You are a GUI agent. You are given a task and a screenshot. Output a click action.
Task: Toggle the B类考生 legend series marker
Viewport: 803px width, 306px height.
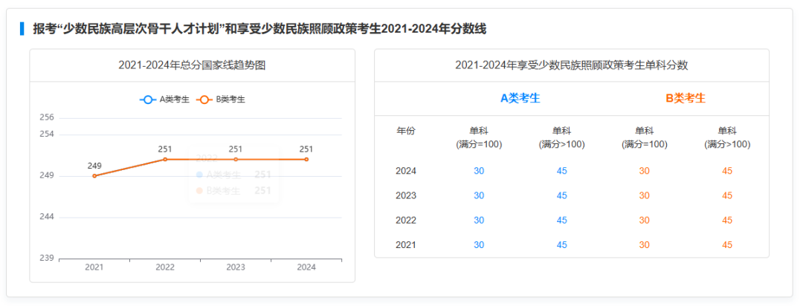(x=204, y=100)
